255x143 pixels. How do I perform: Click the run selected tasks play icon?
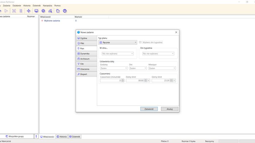[6, 11]
